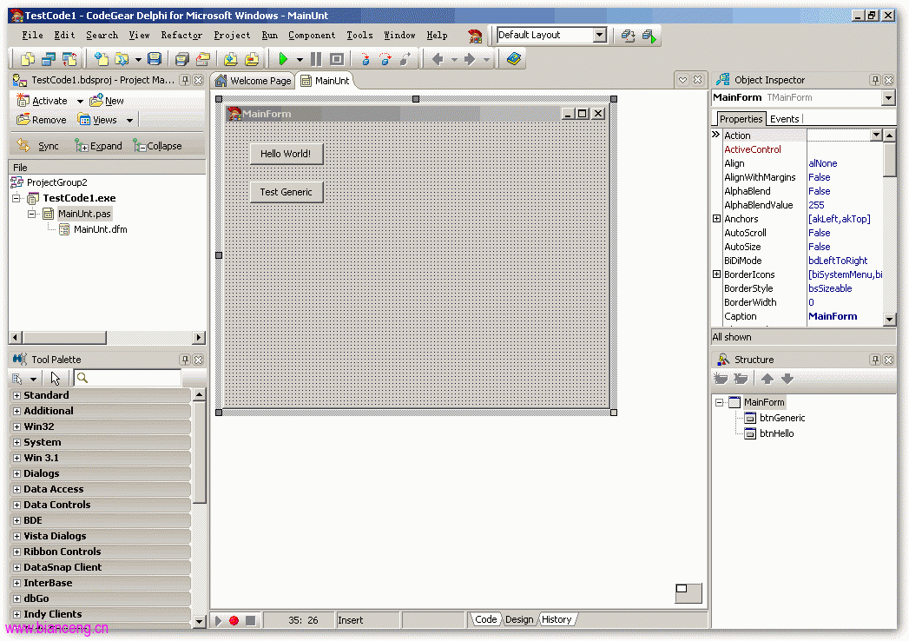Switch to the Code view tab
This screenshot has width=909, height=641.
[x=485, y=619]
